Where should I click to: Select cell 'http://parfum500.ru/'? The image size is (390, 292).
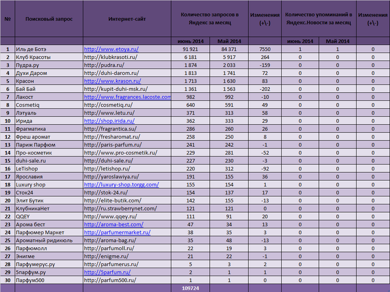coord(127,280)
